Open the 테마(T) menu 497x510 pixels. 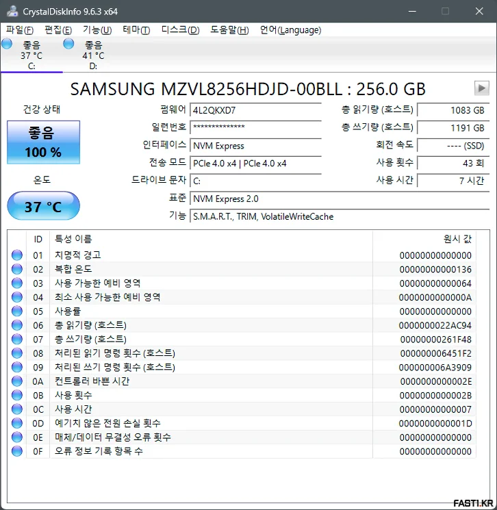[x=136, y=30]
